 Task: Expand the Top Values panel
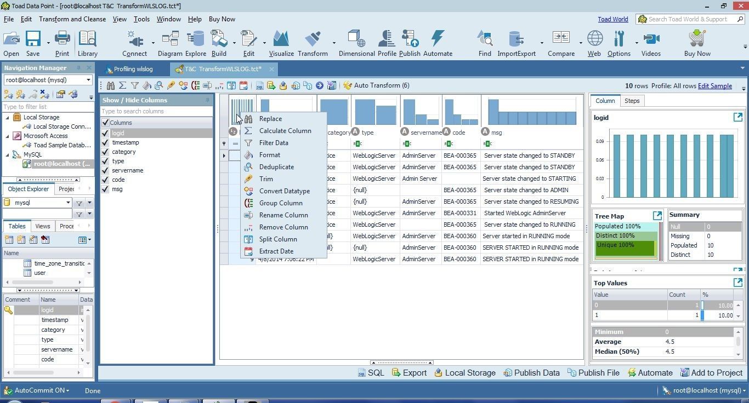point(737,283)
